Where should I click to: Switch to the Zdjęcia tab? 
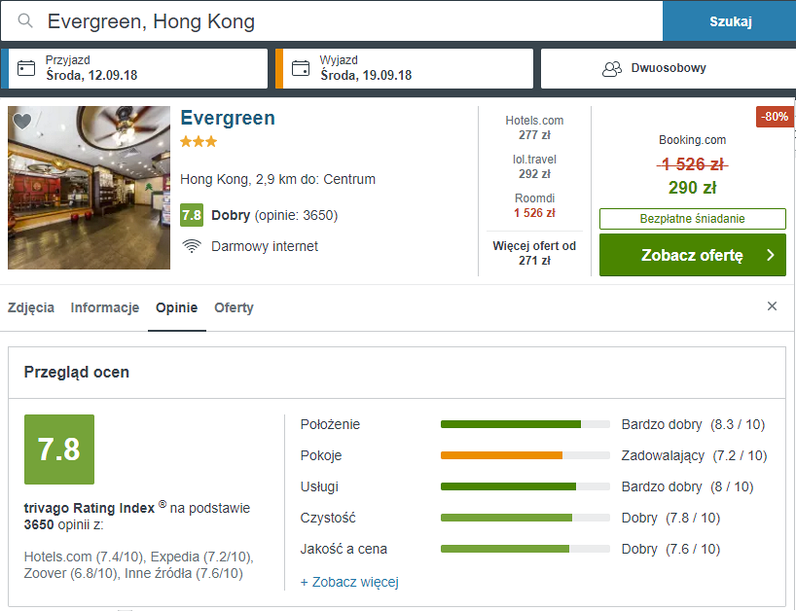coord(31,307)
